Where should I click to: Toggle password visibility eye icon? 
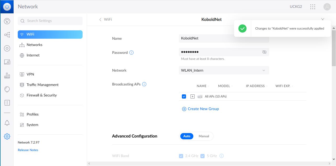click(x=264, y=52)
